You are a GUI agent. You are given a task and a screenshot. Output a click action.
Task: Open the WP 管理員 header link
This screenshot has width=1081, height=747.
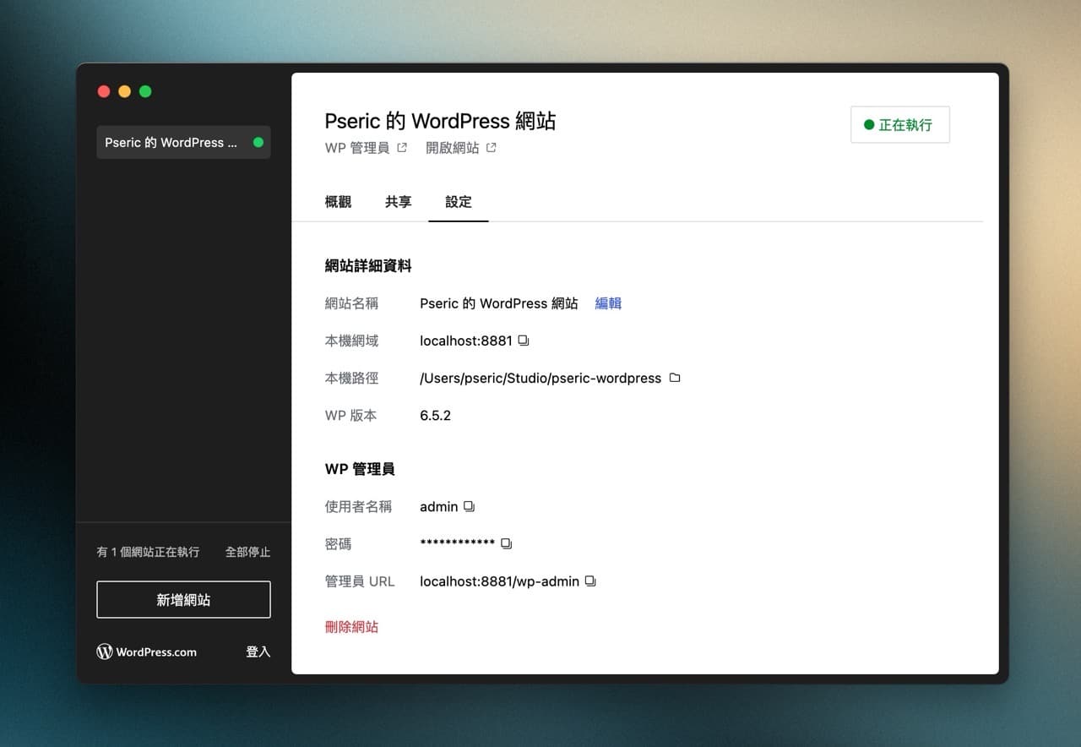point(366,148)
